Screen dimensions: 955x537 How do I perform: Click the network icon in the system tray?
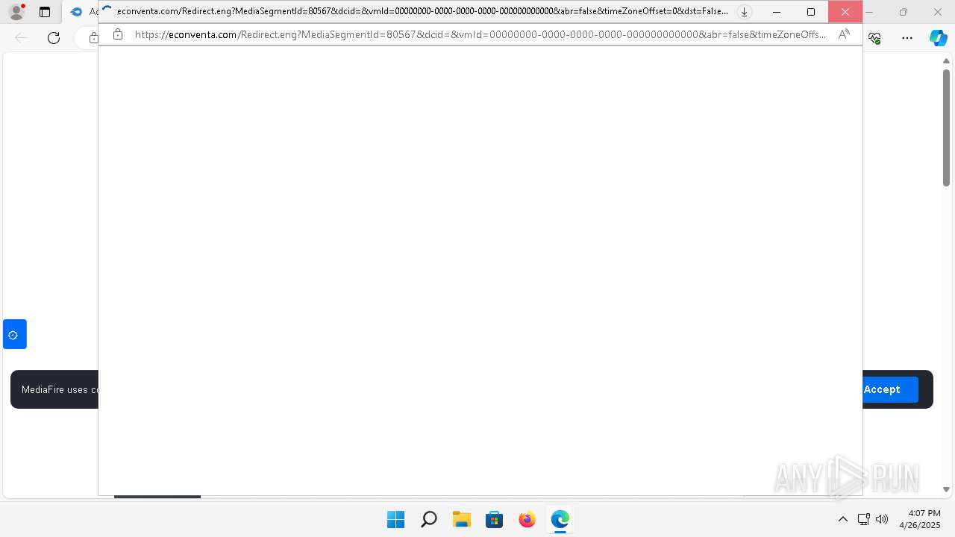[864, 519]
